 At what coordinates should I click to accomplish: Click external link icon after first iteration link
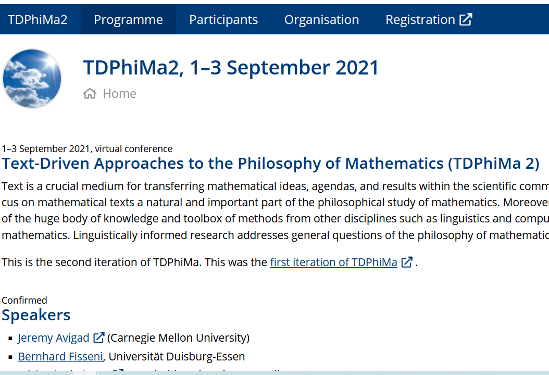click(406, 262)
